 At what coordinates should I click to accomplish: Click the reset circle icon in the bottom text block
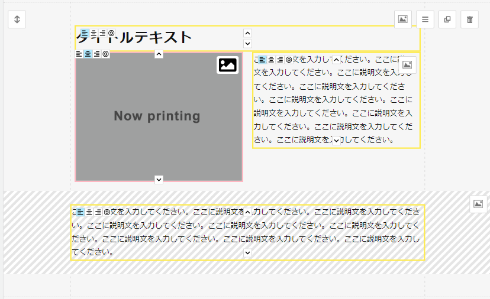[x=107, y=212]
